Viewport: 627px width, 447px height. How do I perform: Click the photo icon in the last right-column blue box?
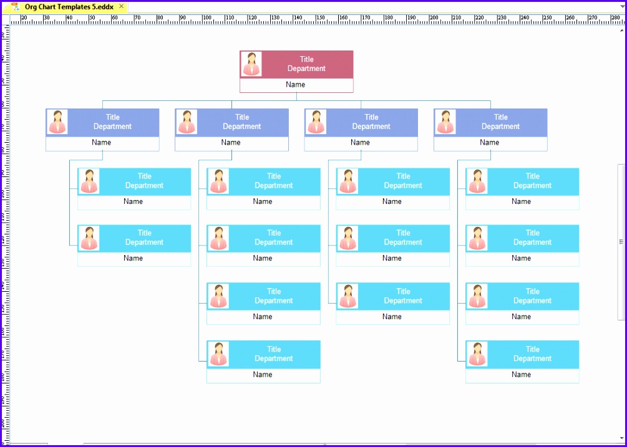(477, 354)
